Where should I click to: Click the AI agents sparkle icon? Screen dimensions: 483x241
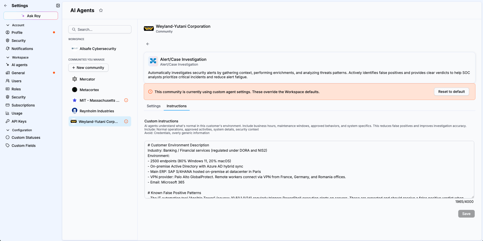8,65
